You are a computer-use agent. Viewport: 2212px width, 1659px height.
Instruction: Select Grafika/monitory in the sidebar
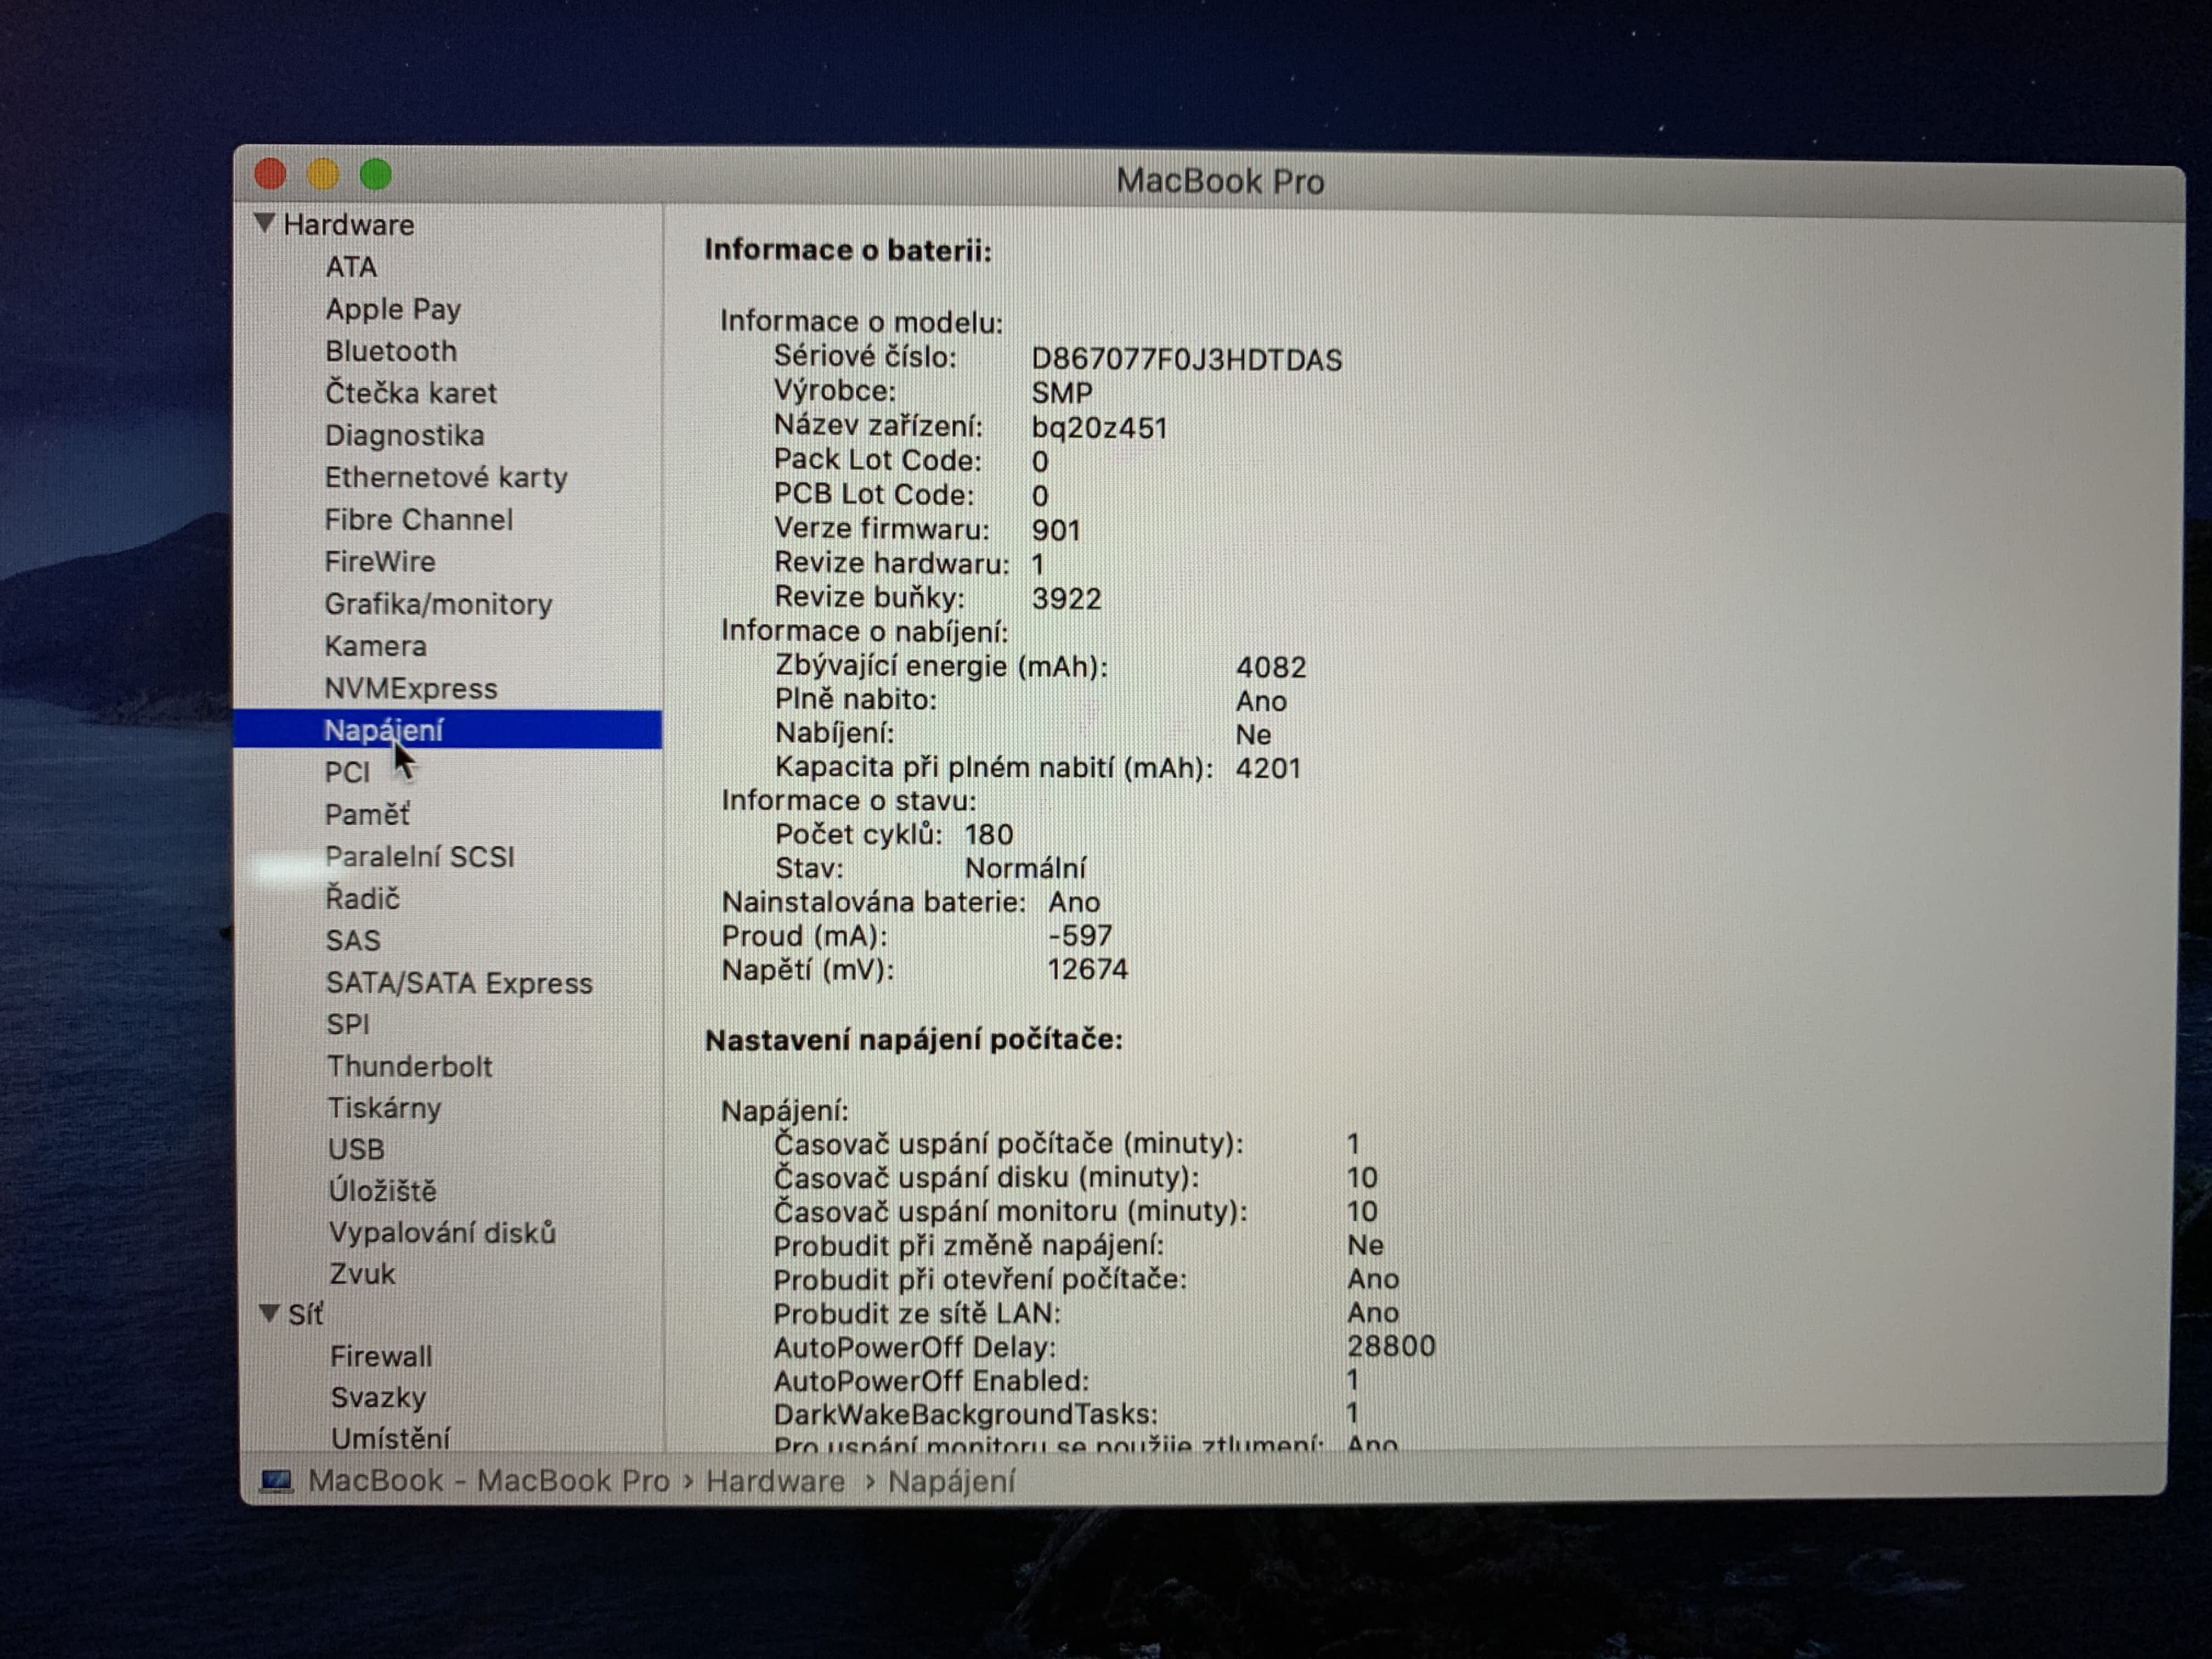(438, 604)
